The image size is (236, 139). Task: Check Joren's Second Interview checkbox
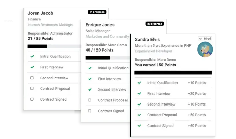tap(32, 78)
